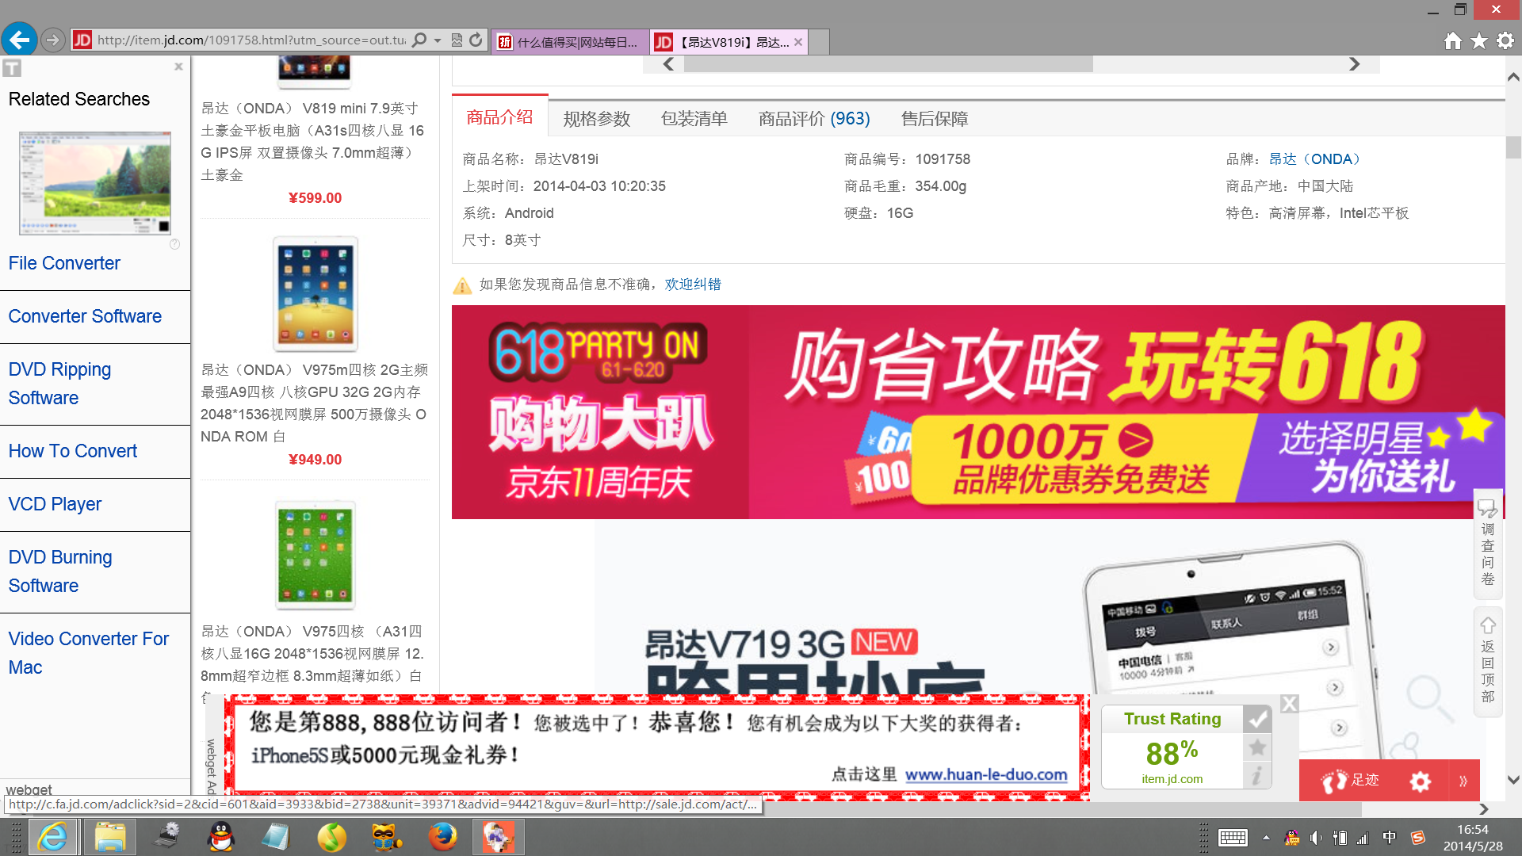
Task: Click the carousel horizontal scrollbar thumb
Action: pos(888,64)
